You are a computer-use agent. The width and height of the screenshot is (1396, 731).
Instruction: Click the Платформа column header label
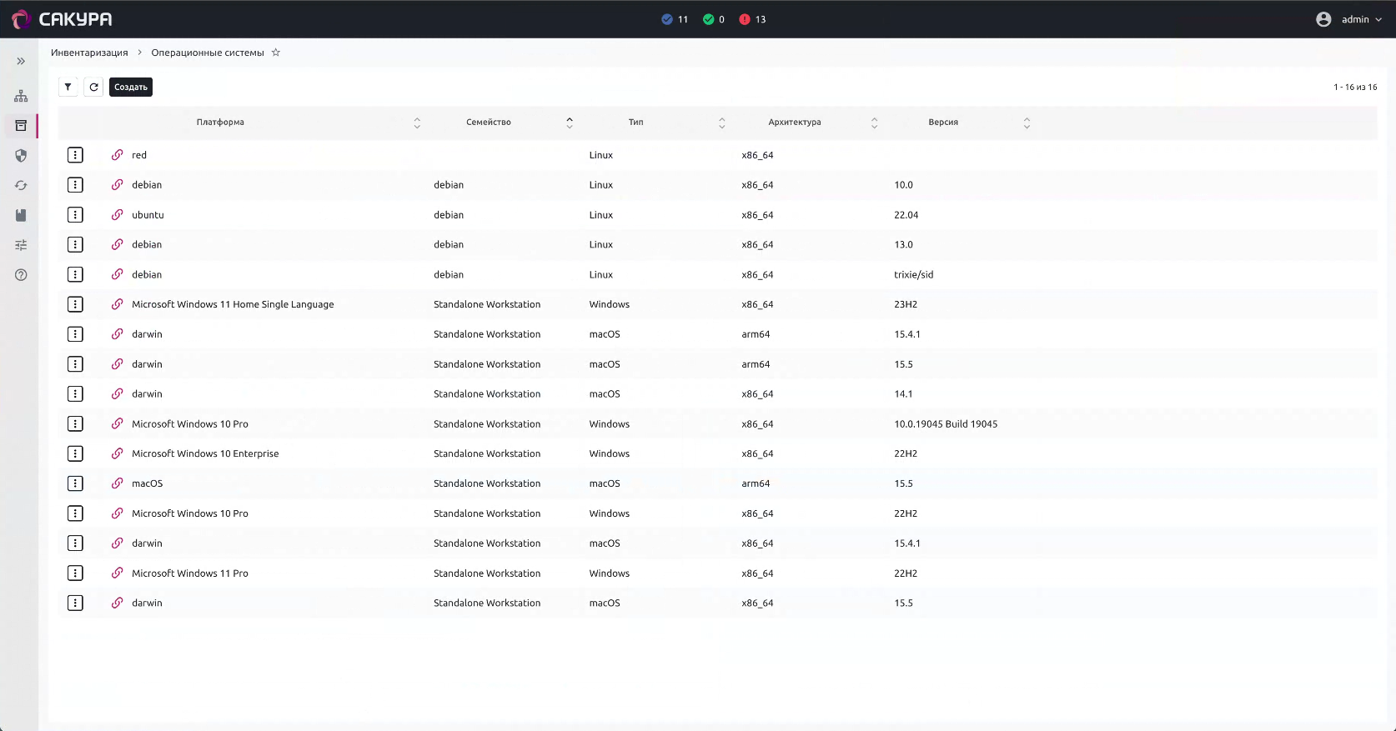tap(220, 123)
